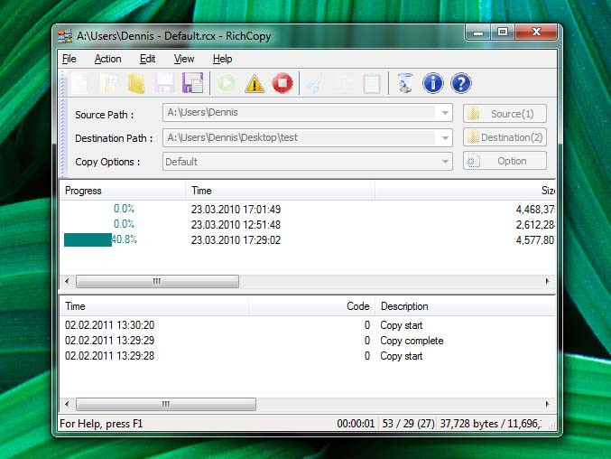Click the size value 4,468,37
This screenshot has width=611, height=459.
coord(535,210)
